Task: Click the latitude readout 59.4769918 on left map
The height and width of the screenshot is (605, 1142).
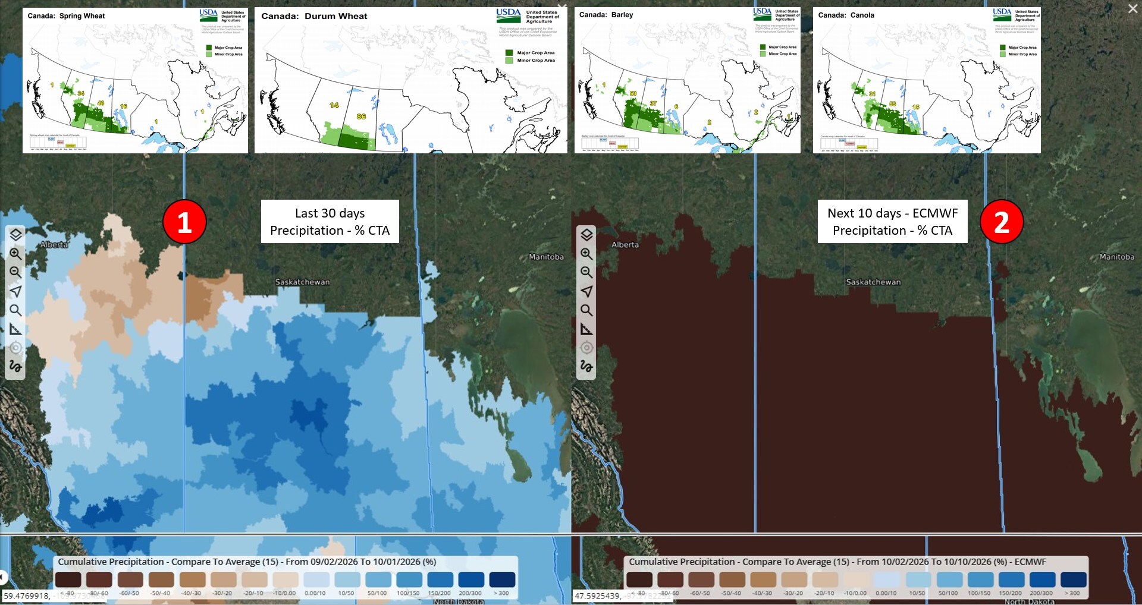Action: pos(26,595)
